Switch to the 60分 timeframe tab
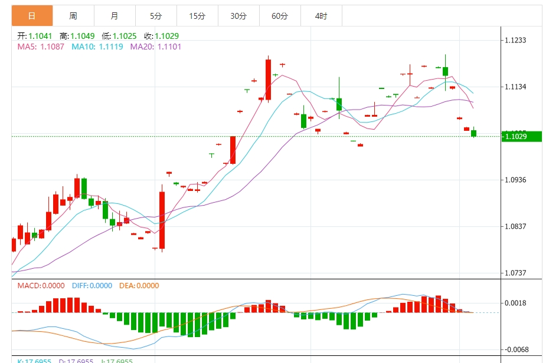This screenshot has height=363, width=559. (280, 16)
